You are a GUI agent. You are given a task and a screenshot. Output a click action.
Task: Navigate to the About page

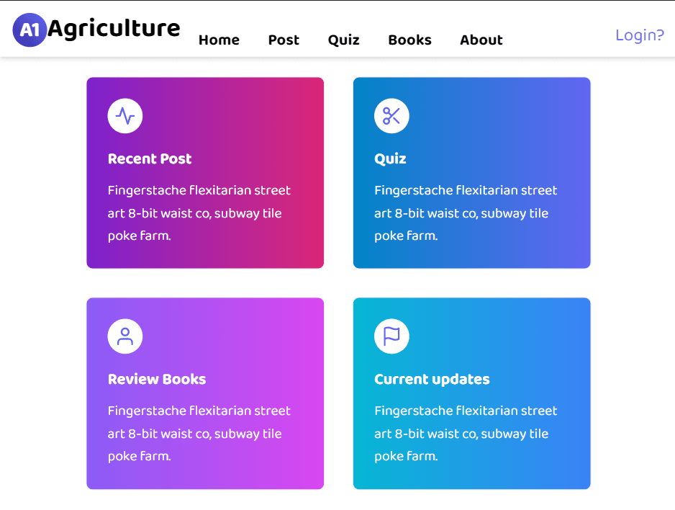tap(481, 40)
